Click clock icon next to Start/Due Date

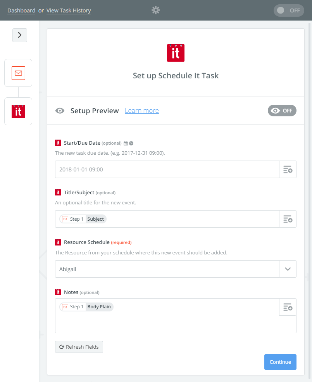tap(131, 143)
